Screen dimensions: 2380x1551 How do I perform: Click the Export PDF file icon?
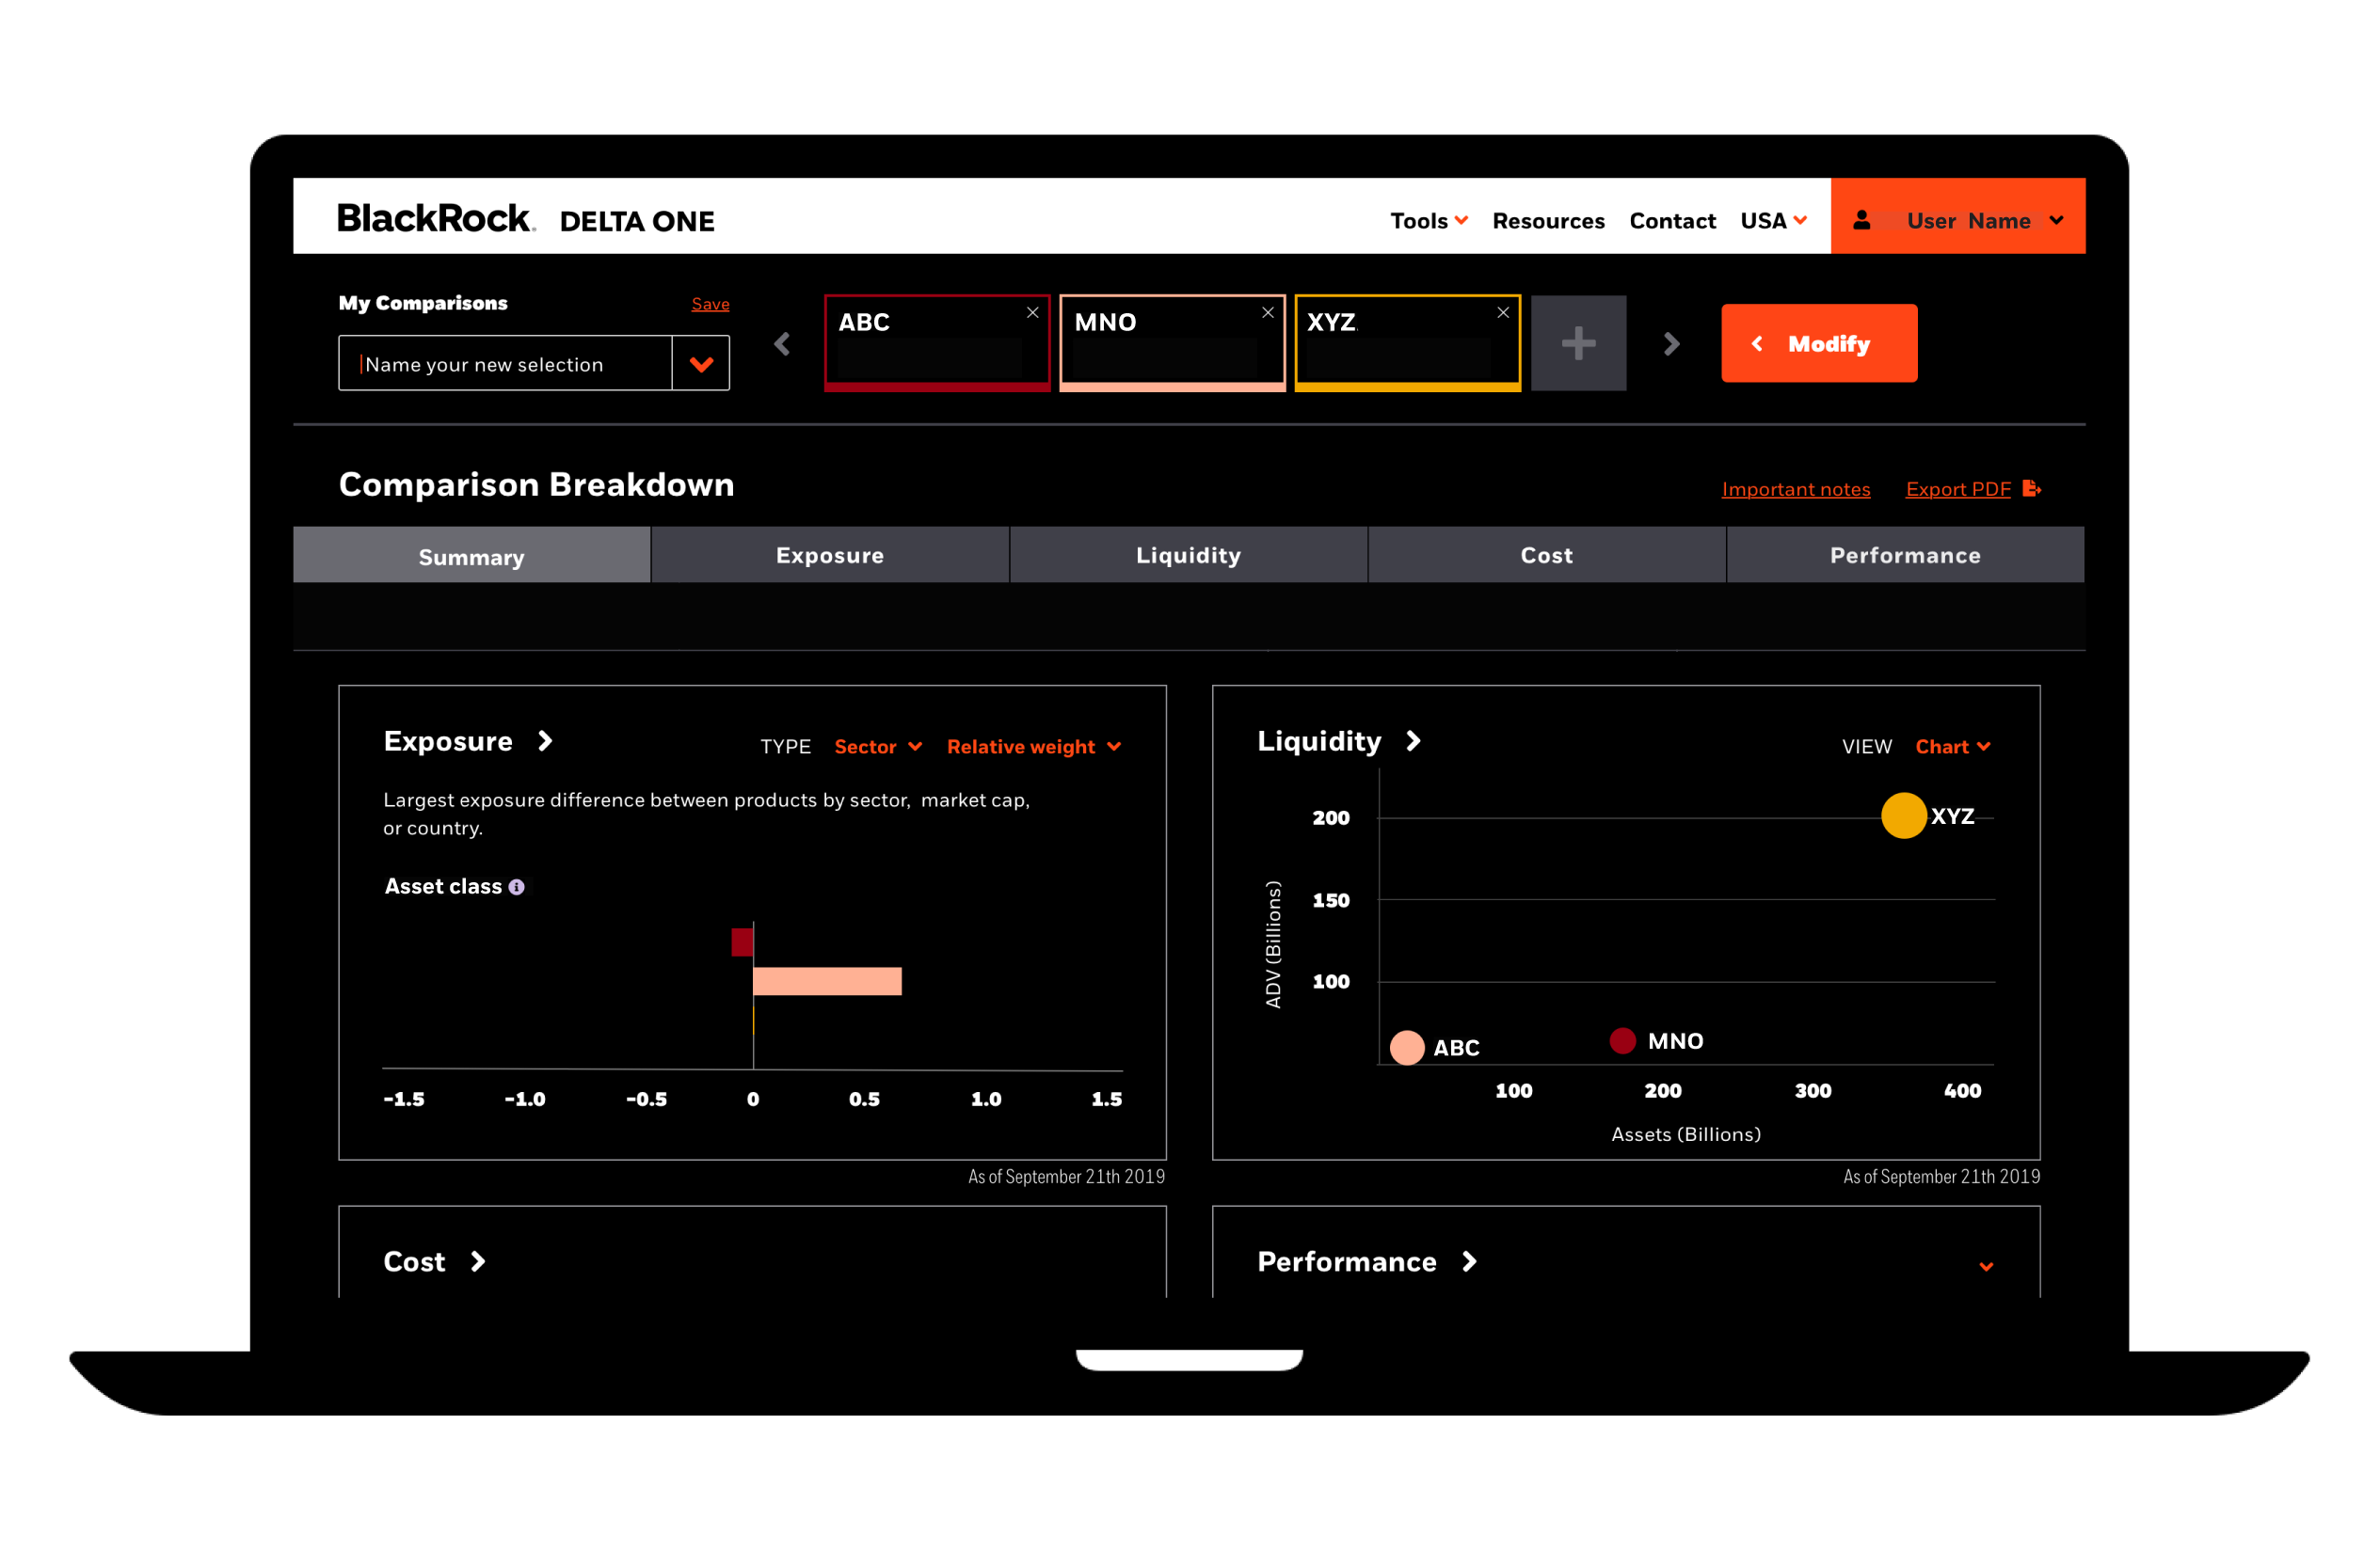click(x=2031, y=489)
